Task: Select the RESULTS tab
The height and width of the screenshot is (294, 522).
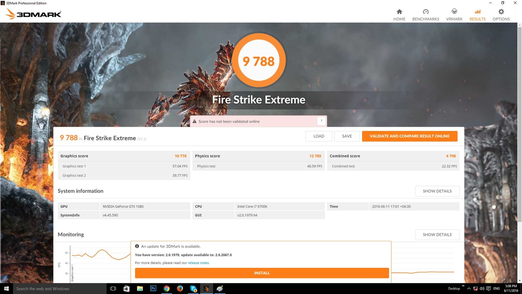Action: click(477, 15)
